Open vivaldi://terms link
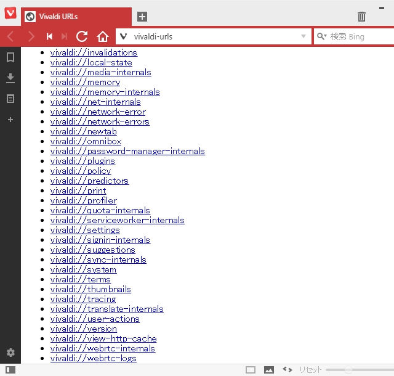 click(x=81, y=279)
